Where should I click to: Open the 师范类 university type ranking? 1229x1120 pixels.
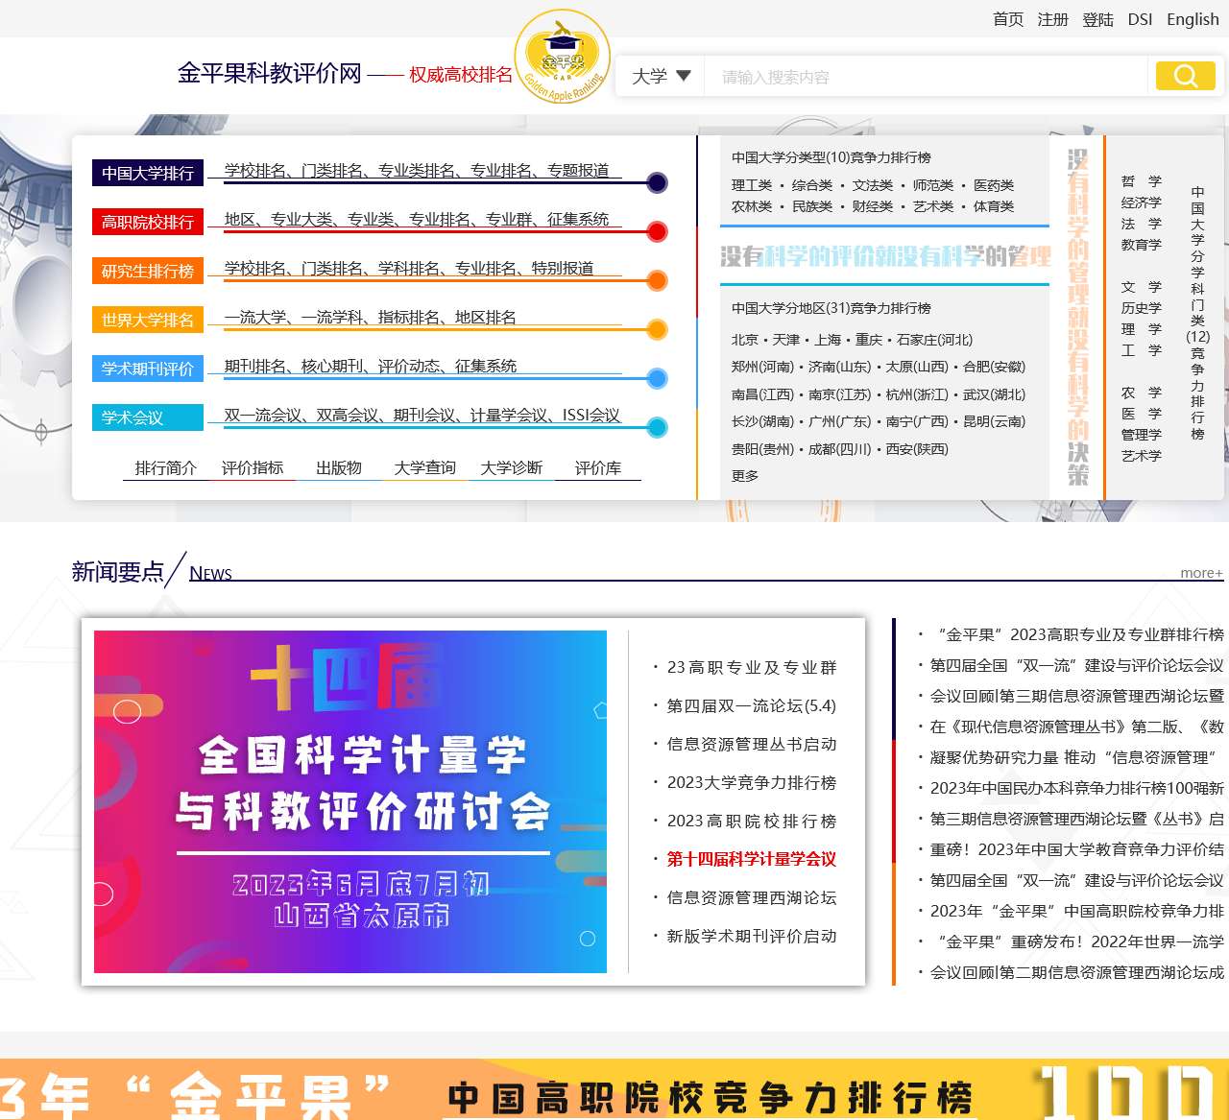[933, 185]
